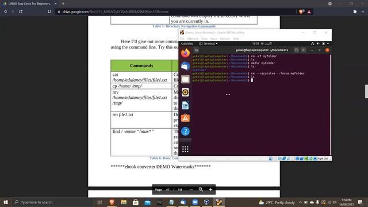Expand the Ubuntu system menu arrow
This screenshot has height=207, width=368.
[328, 44]
